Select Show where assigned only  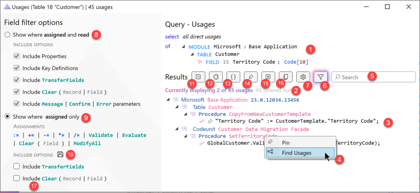point(8,116)
